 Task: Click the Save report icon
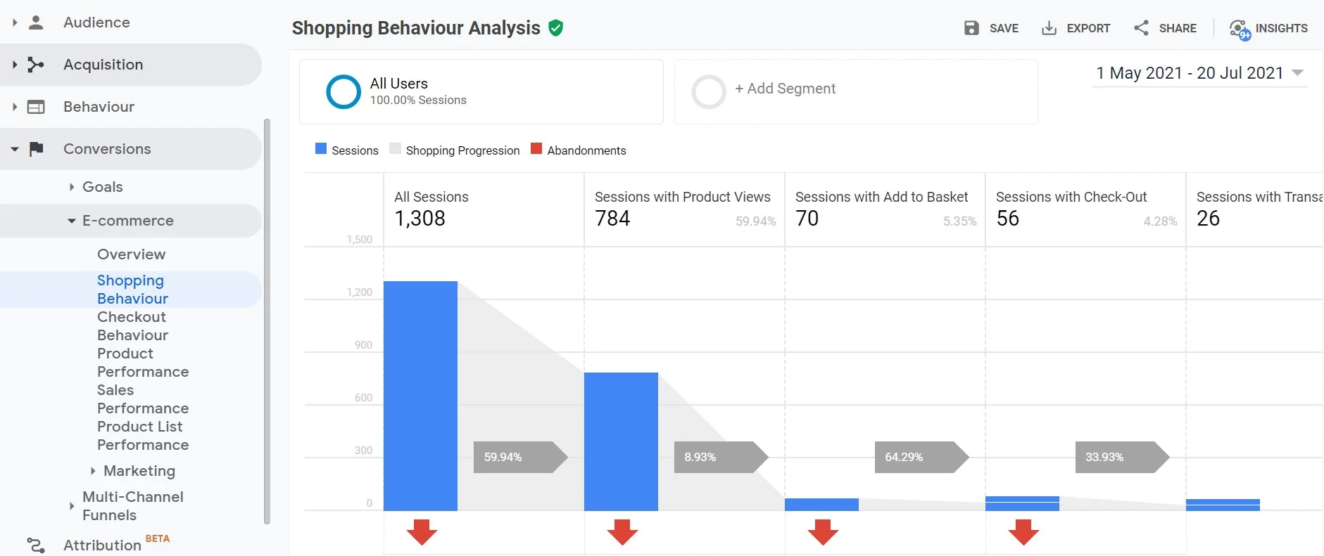point(972,28)
